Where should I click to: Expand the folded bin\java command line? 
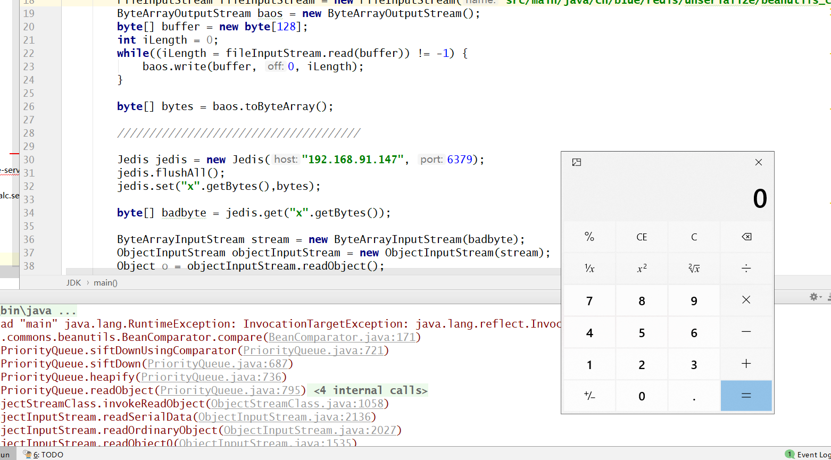point(38,311)
